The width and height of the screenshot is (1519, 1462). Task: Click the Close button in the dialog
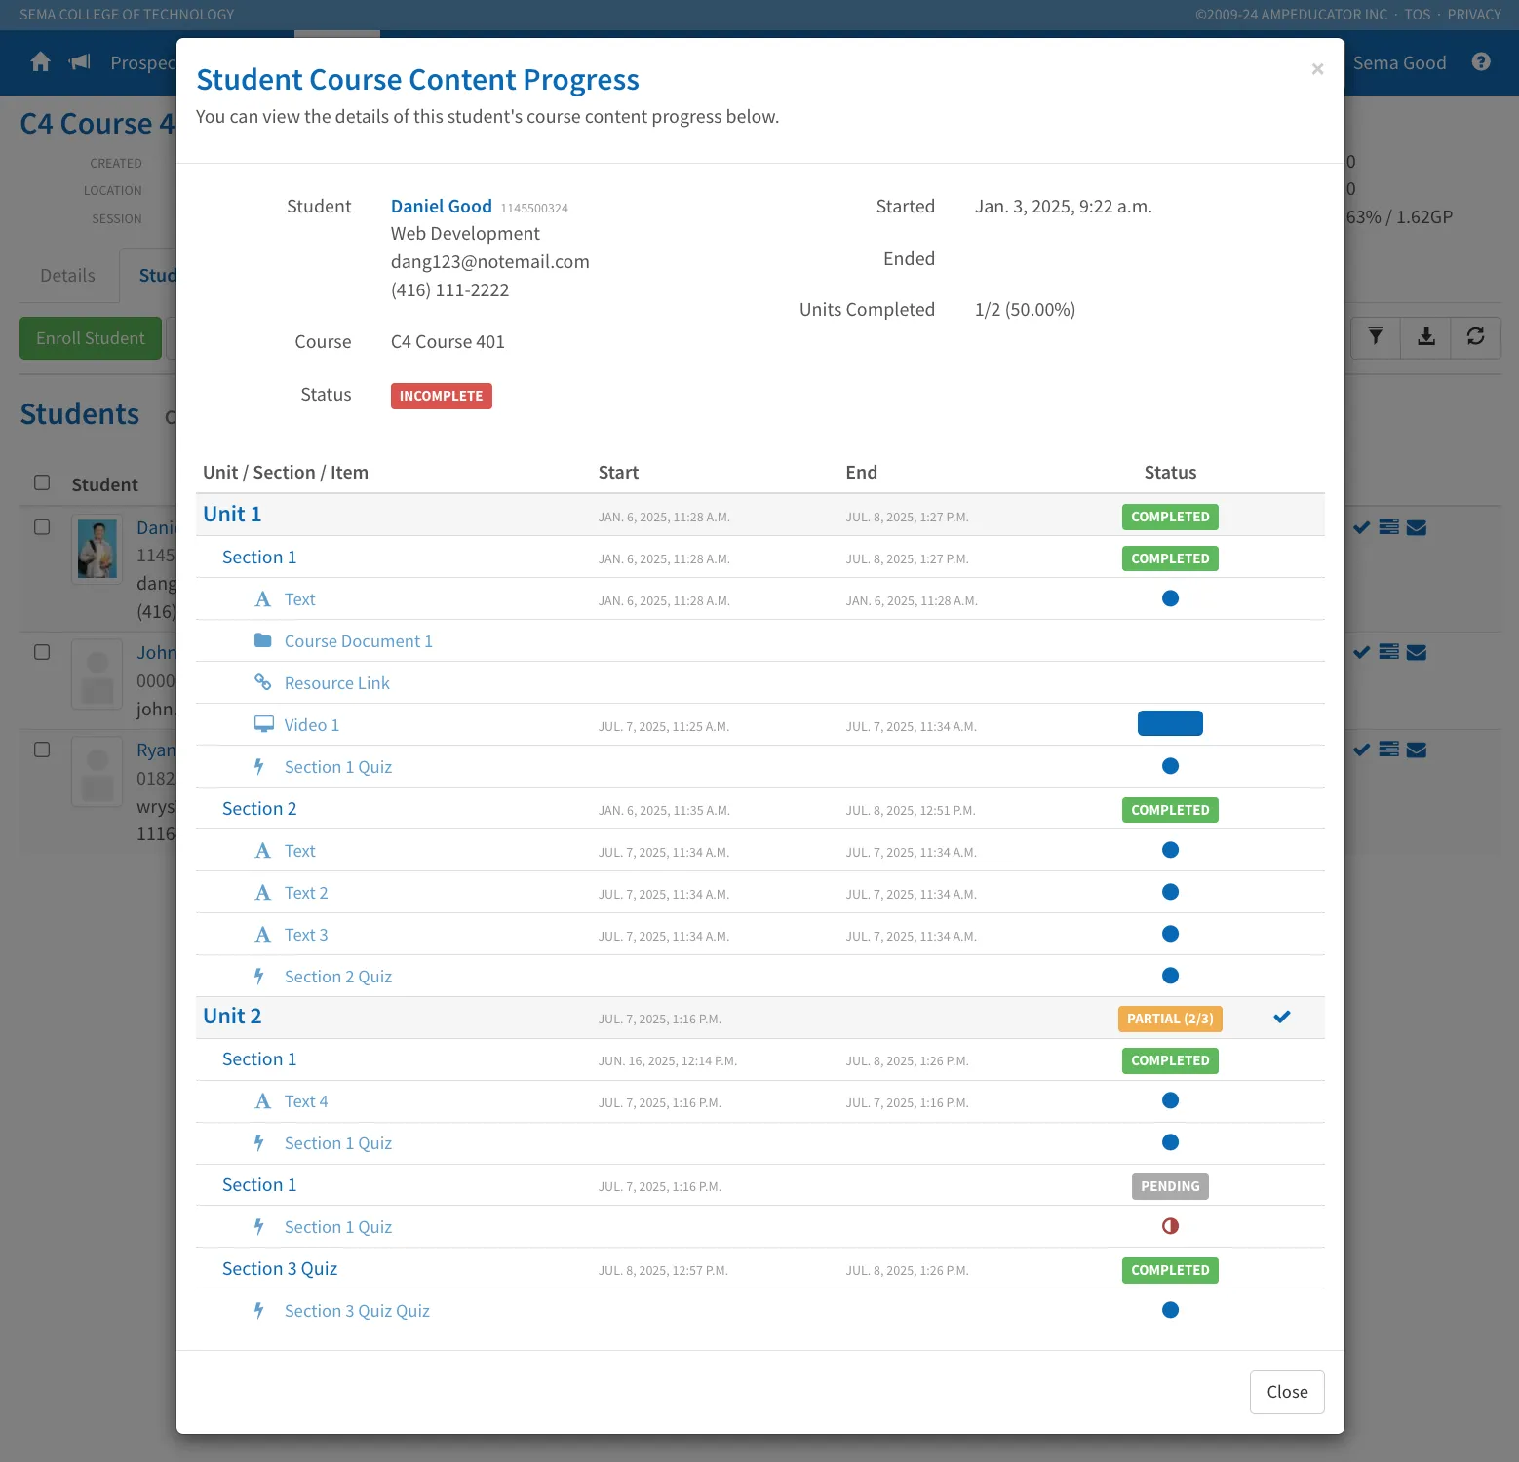tap(1287, 1392)
